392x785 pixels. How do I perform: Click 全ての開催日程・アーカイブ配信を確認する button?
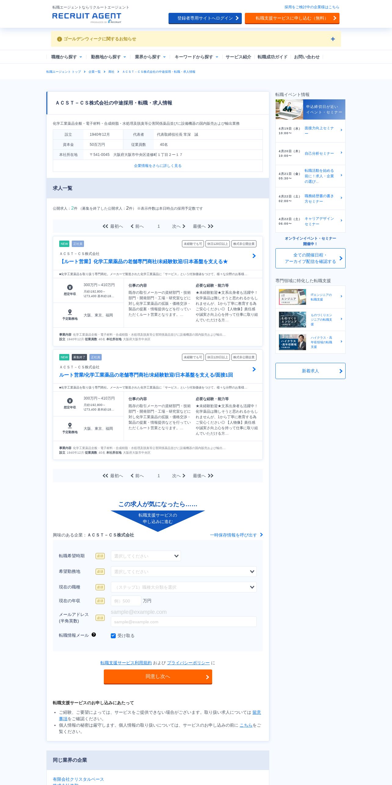310,258
